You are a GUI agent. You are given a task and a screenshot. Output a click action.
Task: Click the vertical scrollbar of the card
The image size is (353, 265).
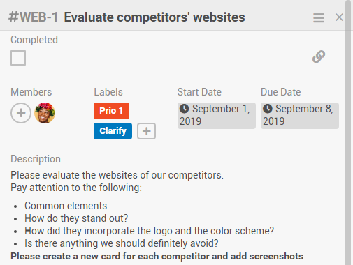point(348,132)
